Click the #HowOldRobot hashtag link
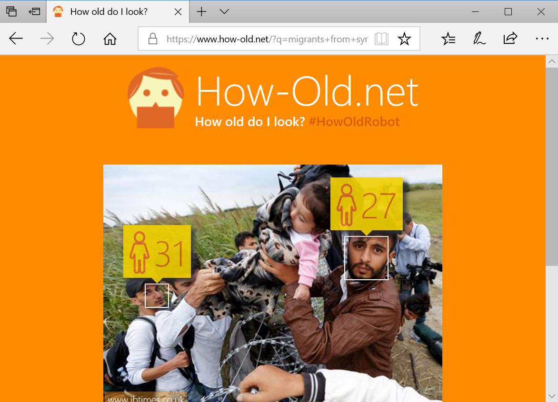The width and height of the screenshot is (558, 402). pos(354,122)
